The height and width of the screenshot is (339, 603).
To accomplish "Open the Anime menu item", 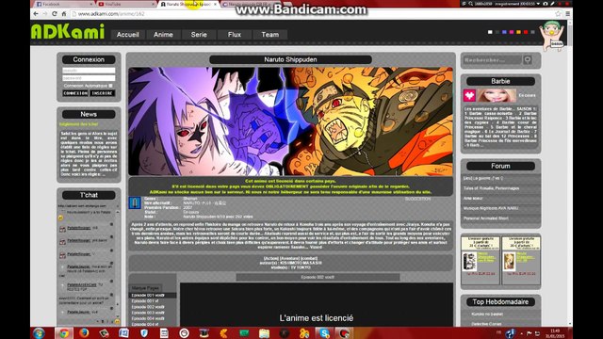I will pyautogui.click(x=163, y=35).
